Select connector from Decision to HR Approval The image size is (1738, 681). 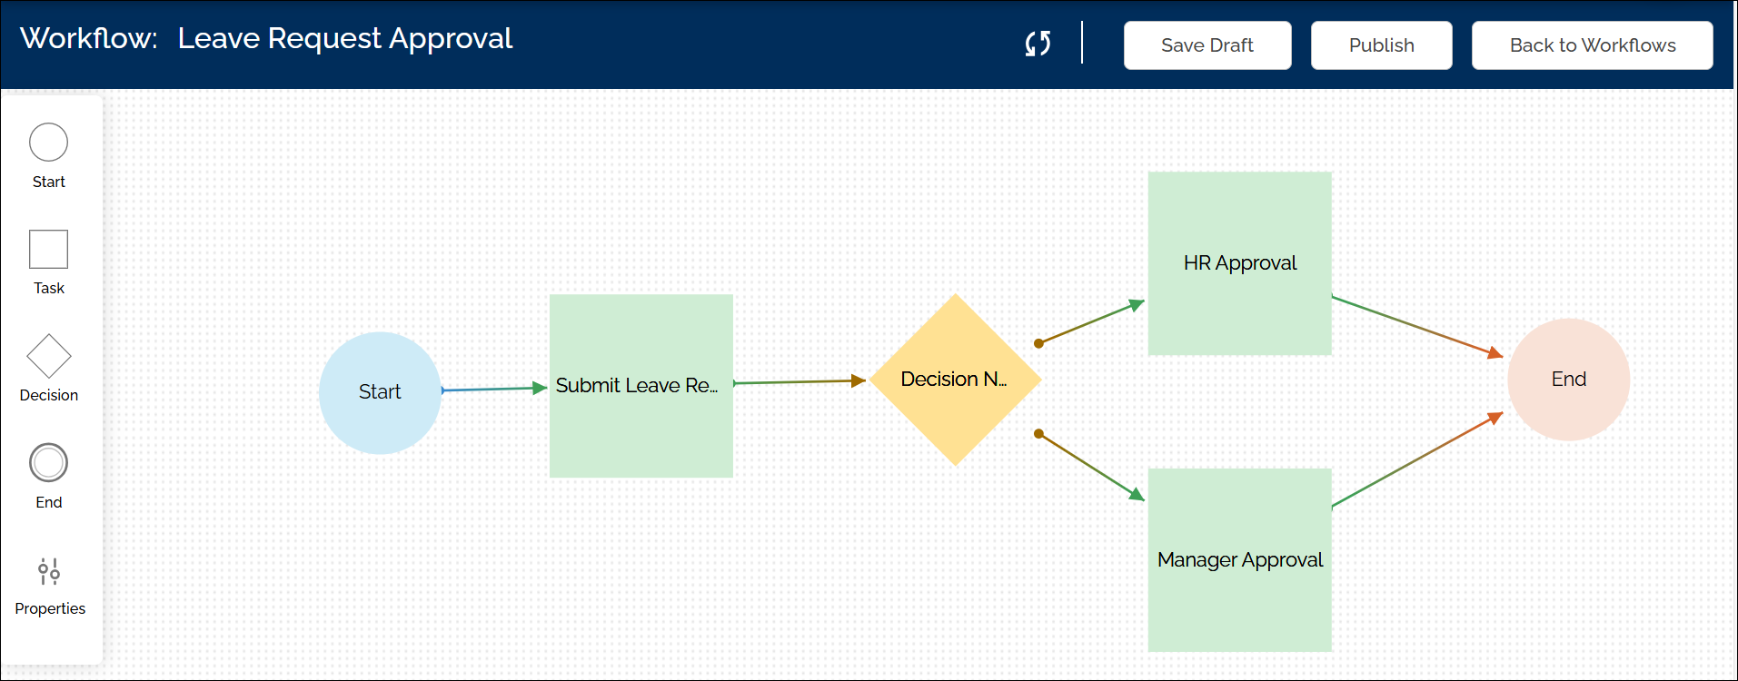(x=1090, y=323)
